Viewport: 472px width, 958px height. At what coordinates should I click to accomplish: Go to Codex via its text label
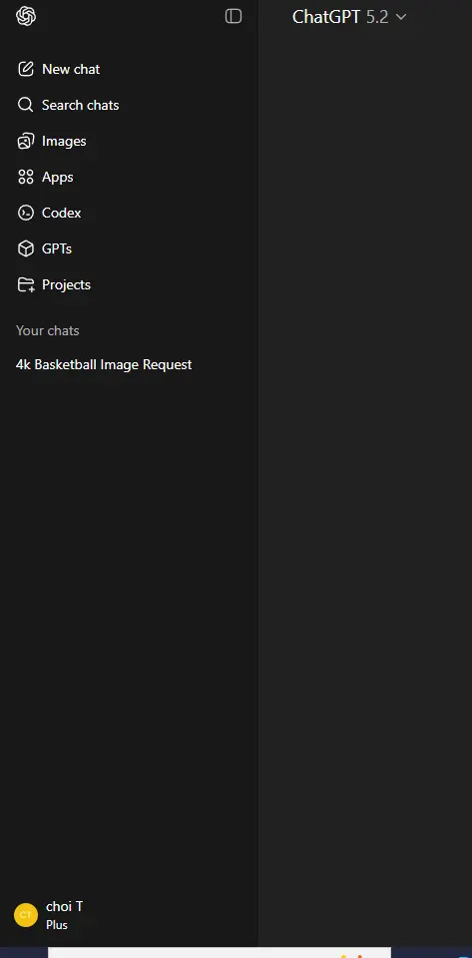(x=61, y=213)
